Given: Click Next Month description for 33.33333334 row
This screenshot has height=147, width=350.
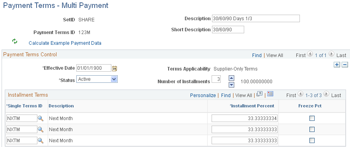Looking at the screenshot, I should (x=61, y=118).
